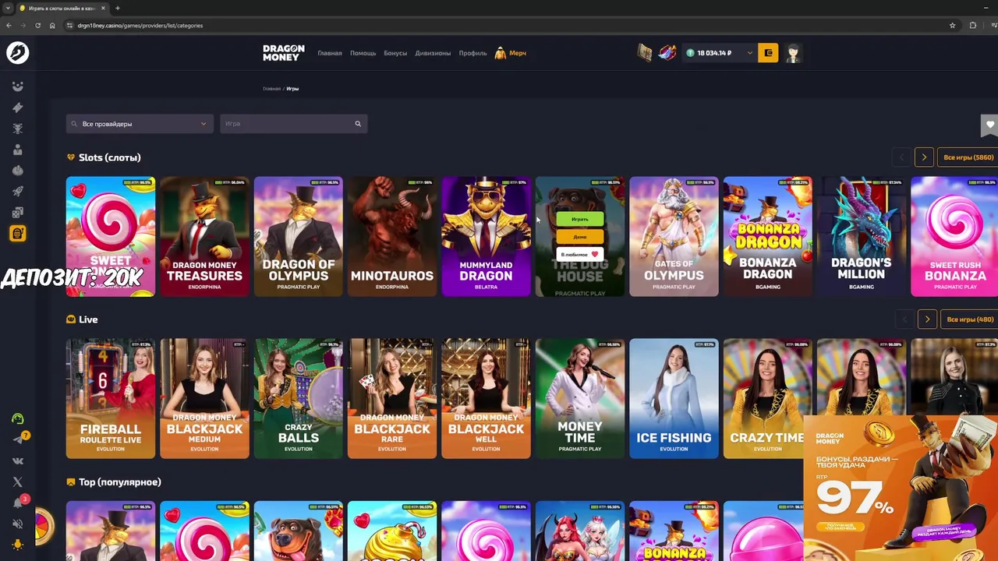Click 'Главная' breadcrumb link
Image resolution: width=998 pixels, height=561 pixels.
[x=271, y=89]
